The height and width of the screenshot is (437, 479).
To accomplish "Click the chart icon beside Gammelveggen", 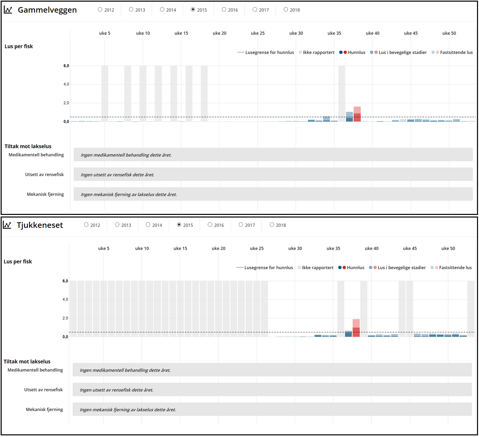I will click(8, 10).
